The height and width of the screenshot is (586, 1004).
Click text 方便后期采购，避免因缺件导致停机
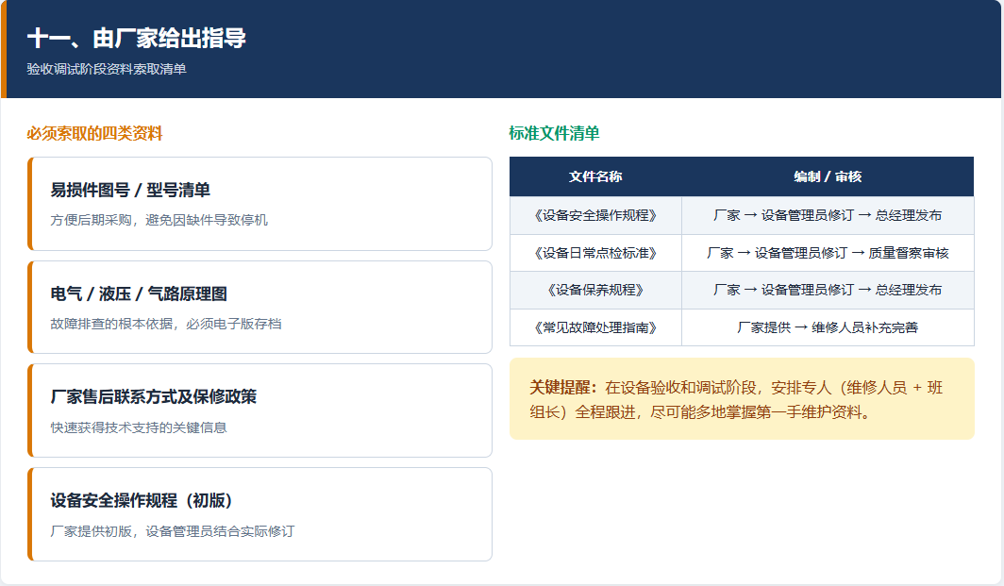tap(159, 220)
